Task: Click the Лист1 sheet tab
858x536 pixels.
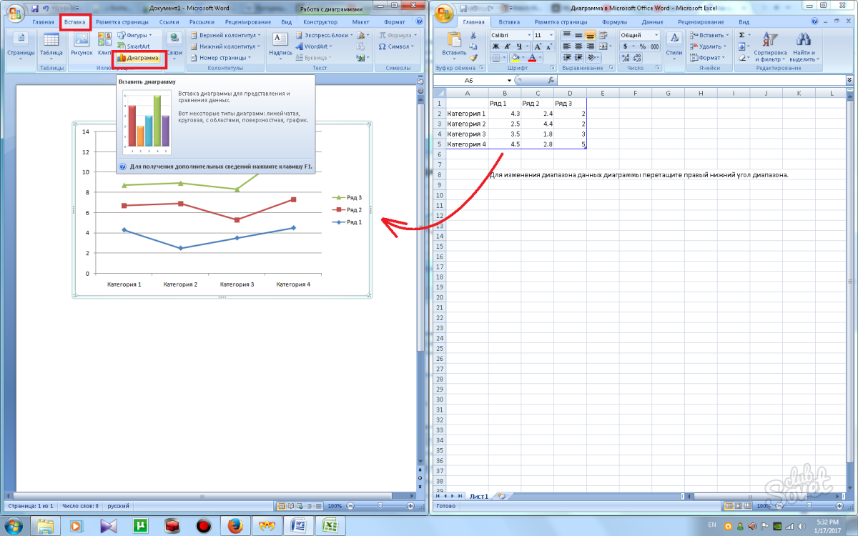Action: pyautogui.click(x=479, y=495)
